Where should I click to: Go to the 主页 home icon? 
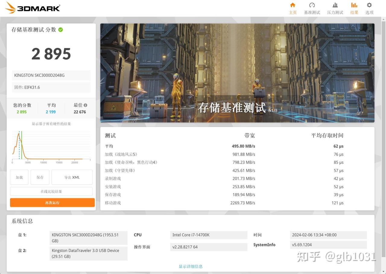(293, 5)
